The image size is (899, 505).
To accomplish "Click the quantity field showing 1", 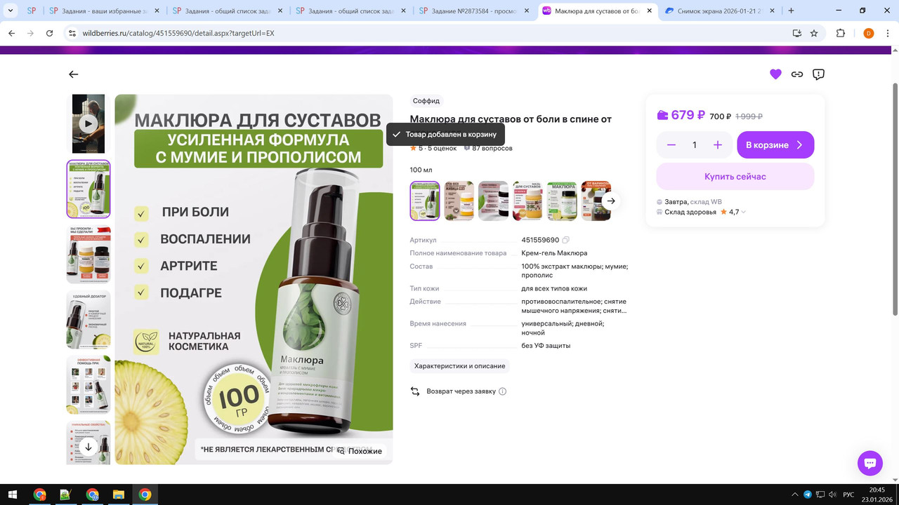I will (695, 145).
